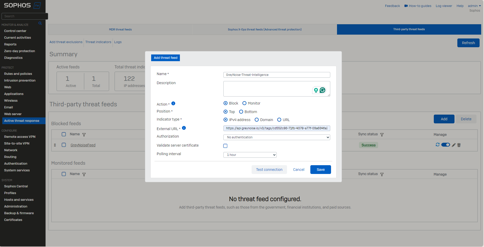Open the Help link
484x247 pixels.
pos(460,6)
